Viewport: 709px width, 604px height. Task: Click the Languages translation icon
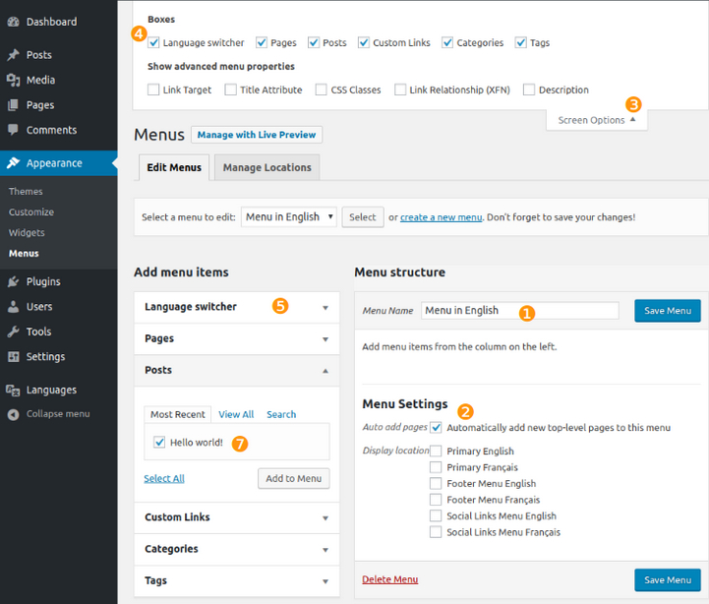[13, 391]
